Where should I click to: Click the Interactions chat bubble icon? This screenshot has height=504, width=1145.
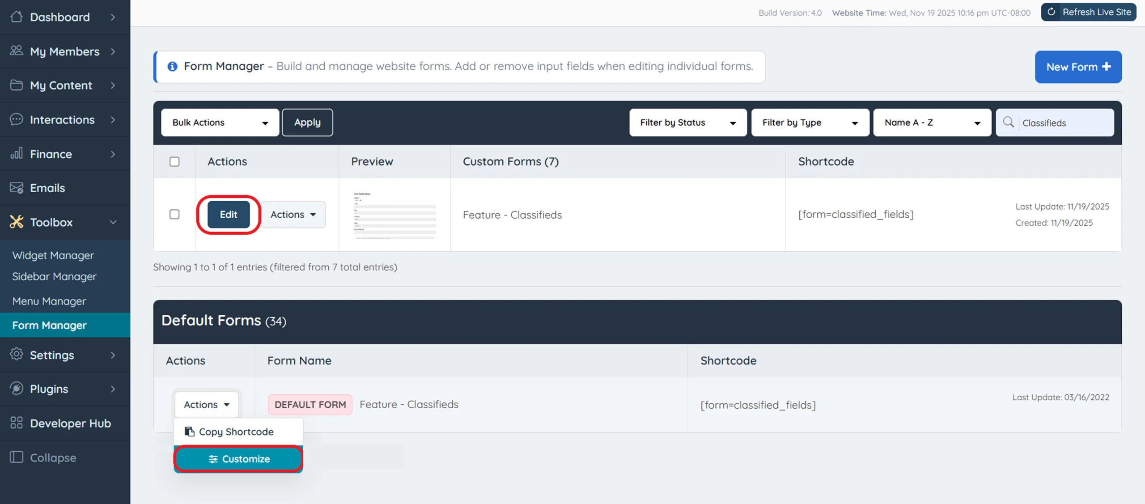click(x=17, y=119)
